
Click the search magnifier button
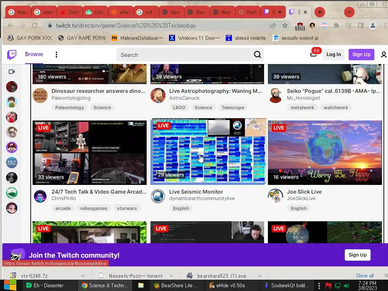[257, 55]
